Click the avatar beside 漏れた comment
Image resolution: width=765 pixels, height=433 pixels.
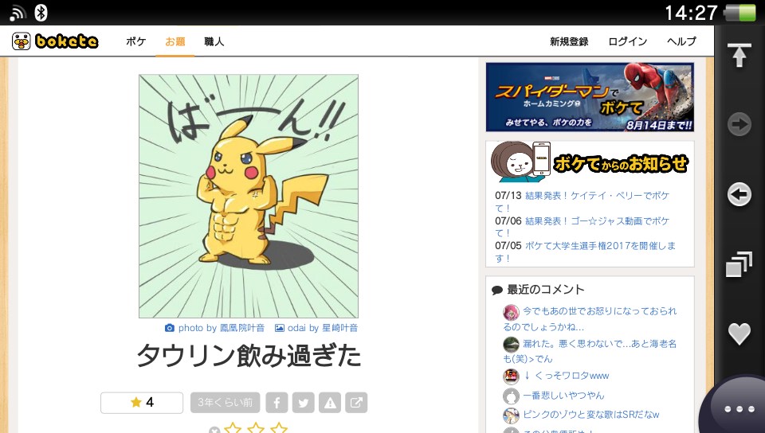511,345
